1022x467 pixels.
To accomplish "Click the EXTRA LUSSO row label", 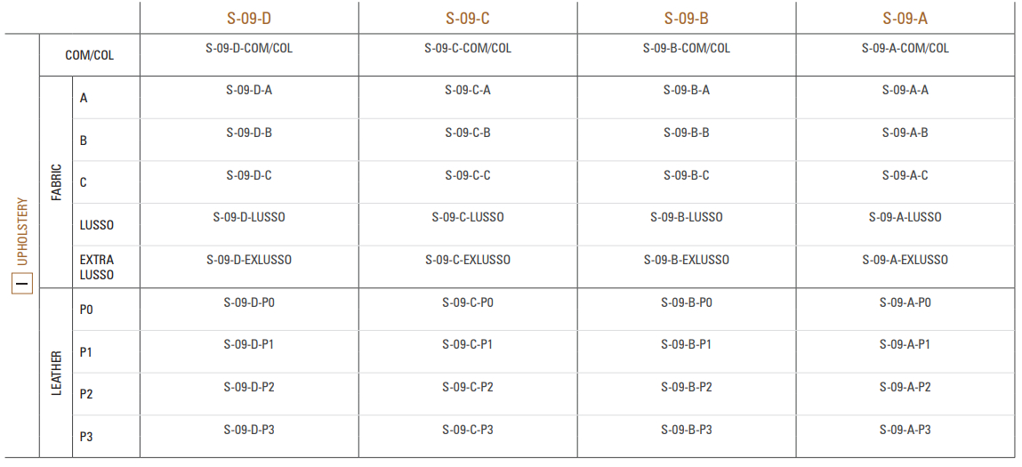I will [96, 268].
